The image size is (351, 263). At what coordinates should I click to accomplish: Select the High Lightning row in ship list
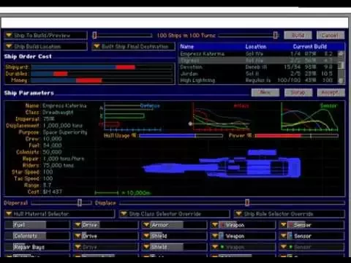(x=259, y=80)
